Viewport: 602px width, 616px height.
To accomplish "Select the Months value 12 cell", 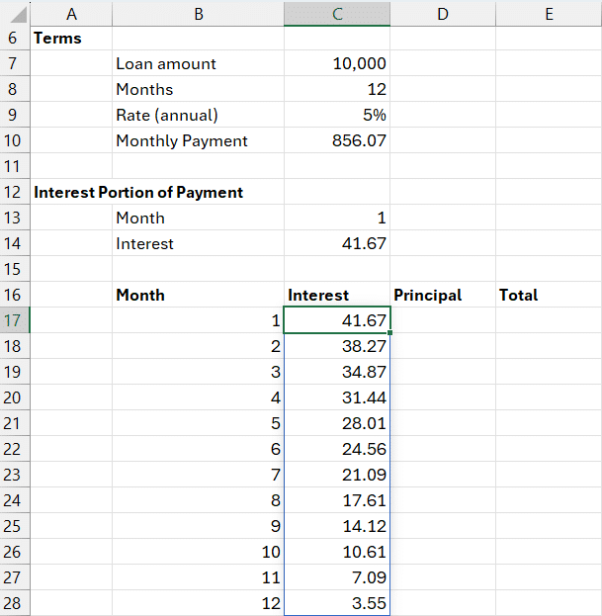I will (x=337, y=89).
